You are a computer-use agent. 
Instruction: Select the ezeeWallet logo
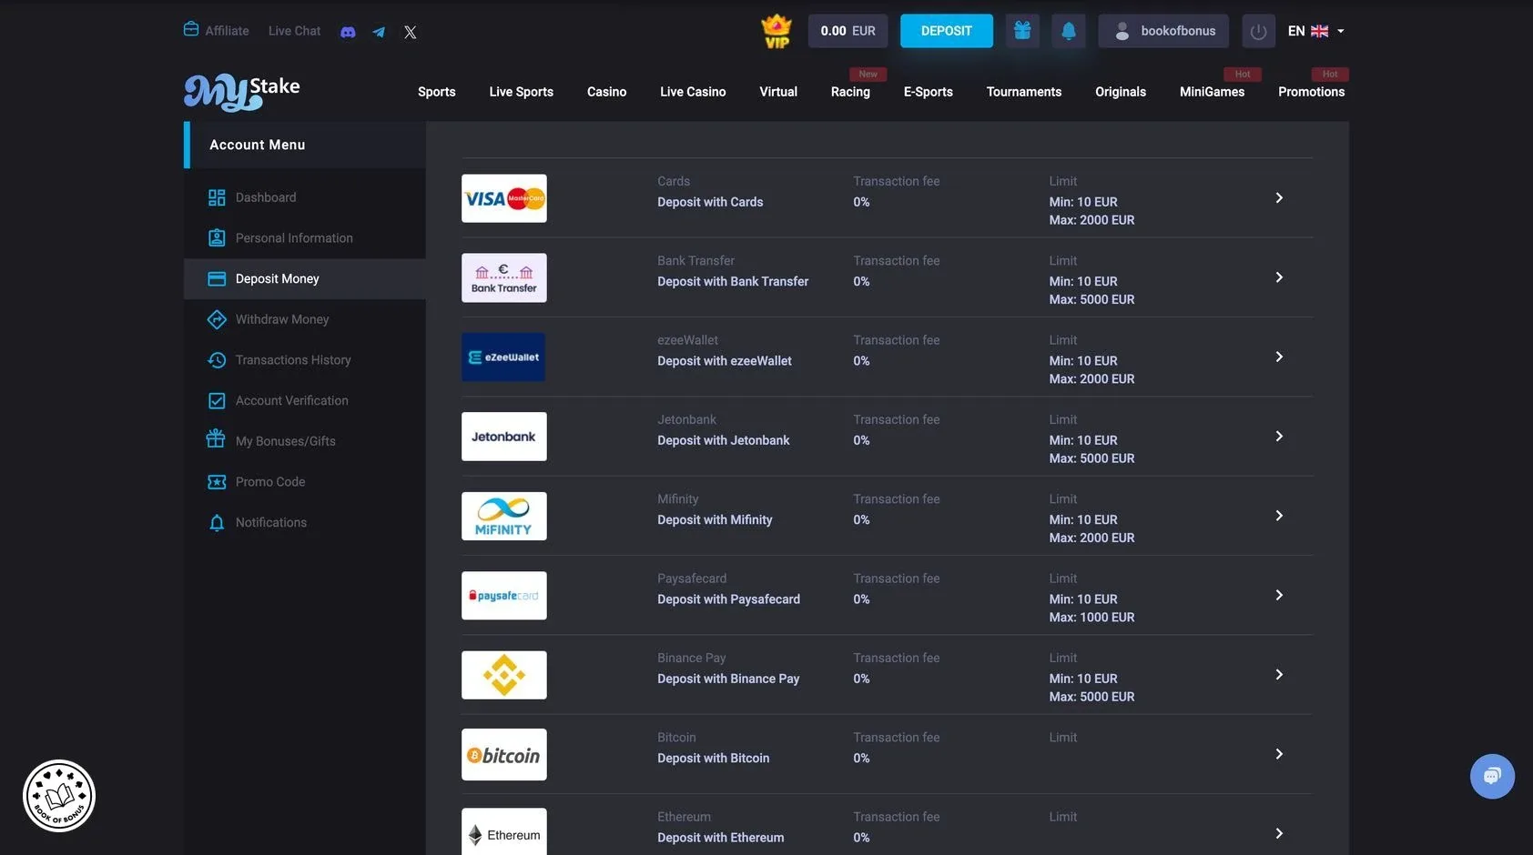(504, 357)
